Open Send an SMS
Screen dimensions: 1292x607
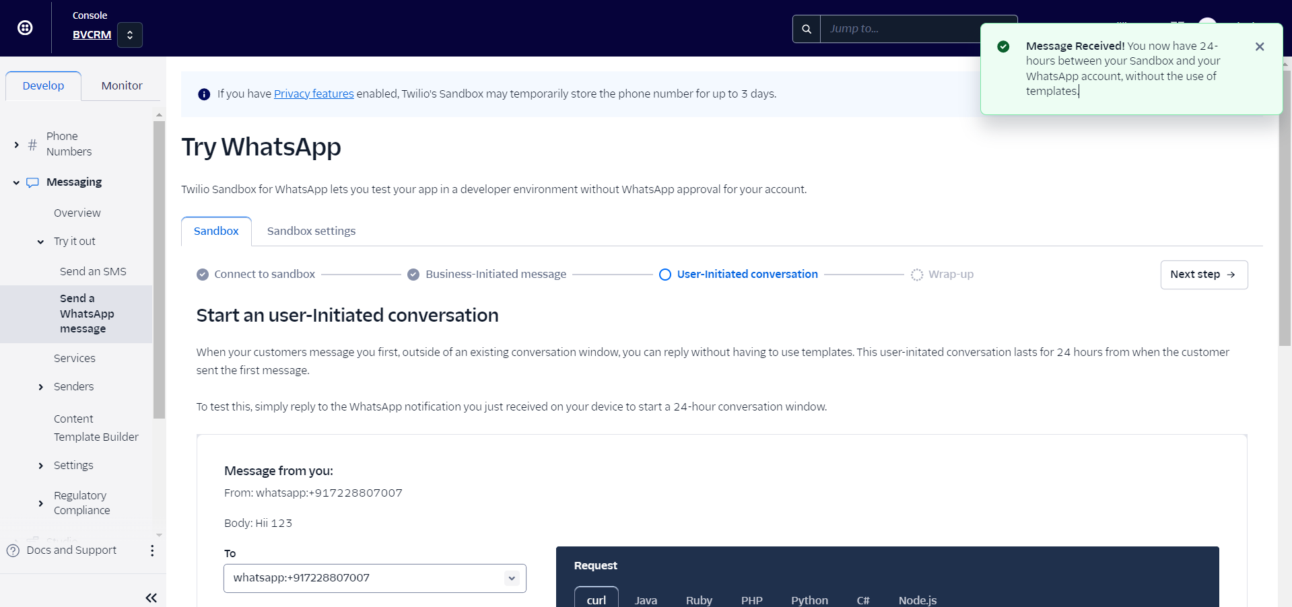(x=93, y=271)
